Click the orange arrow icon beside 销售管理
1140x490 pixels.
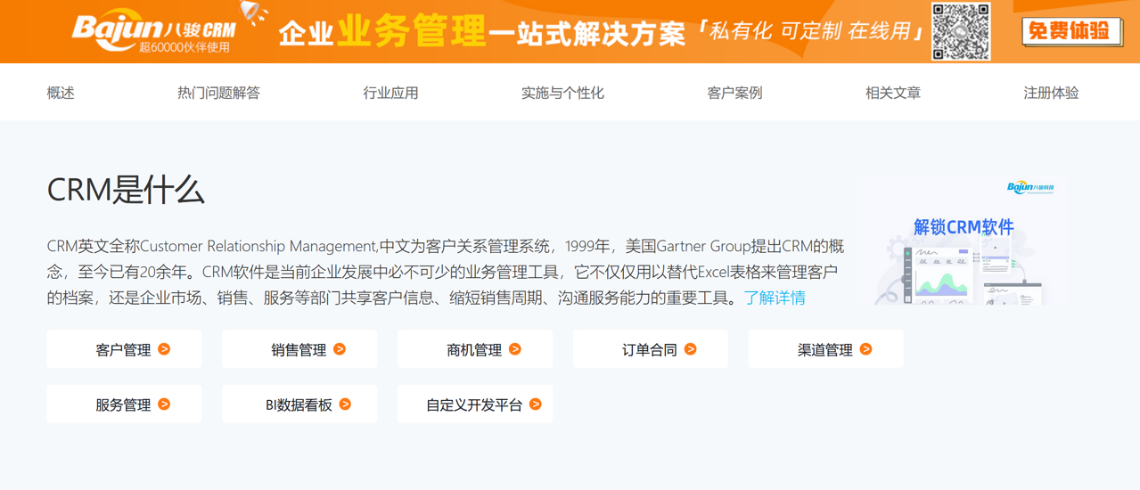click(x=340, y=349)
